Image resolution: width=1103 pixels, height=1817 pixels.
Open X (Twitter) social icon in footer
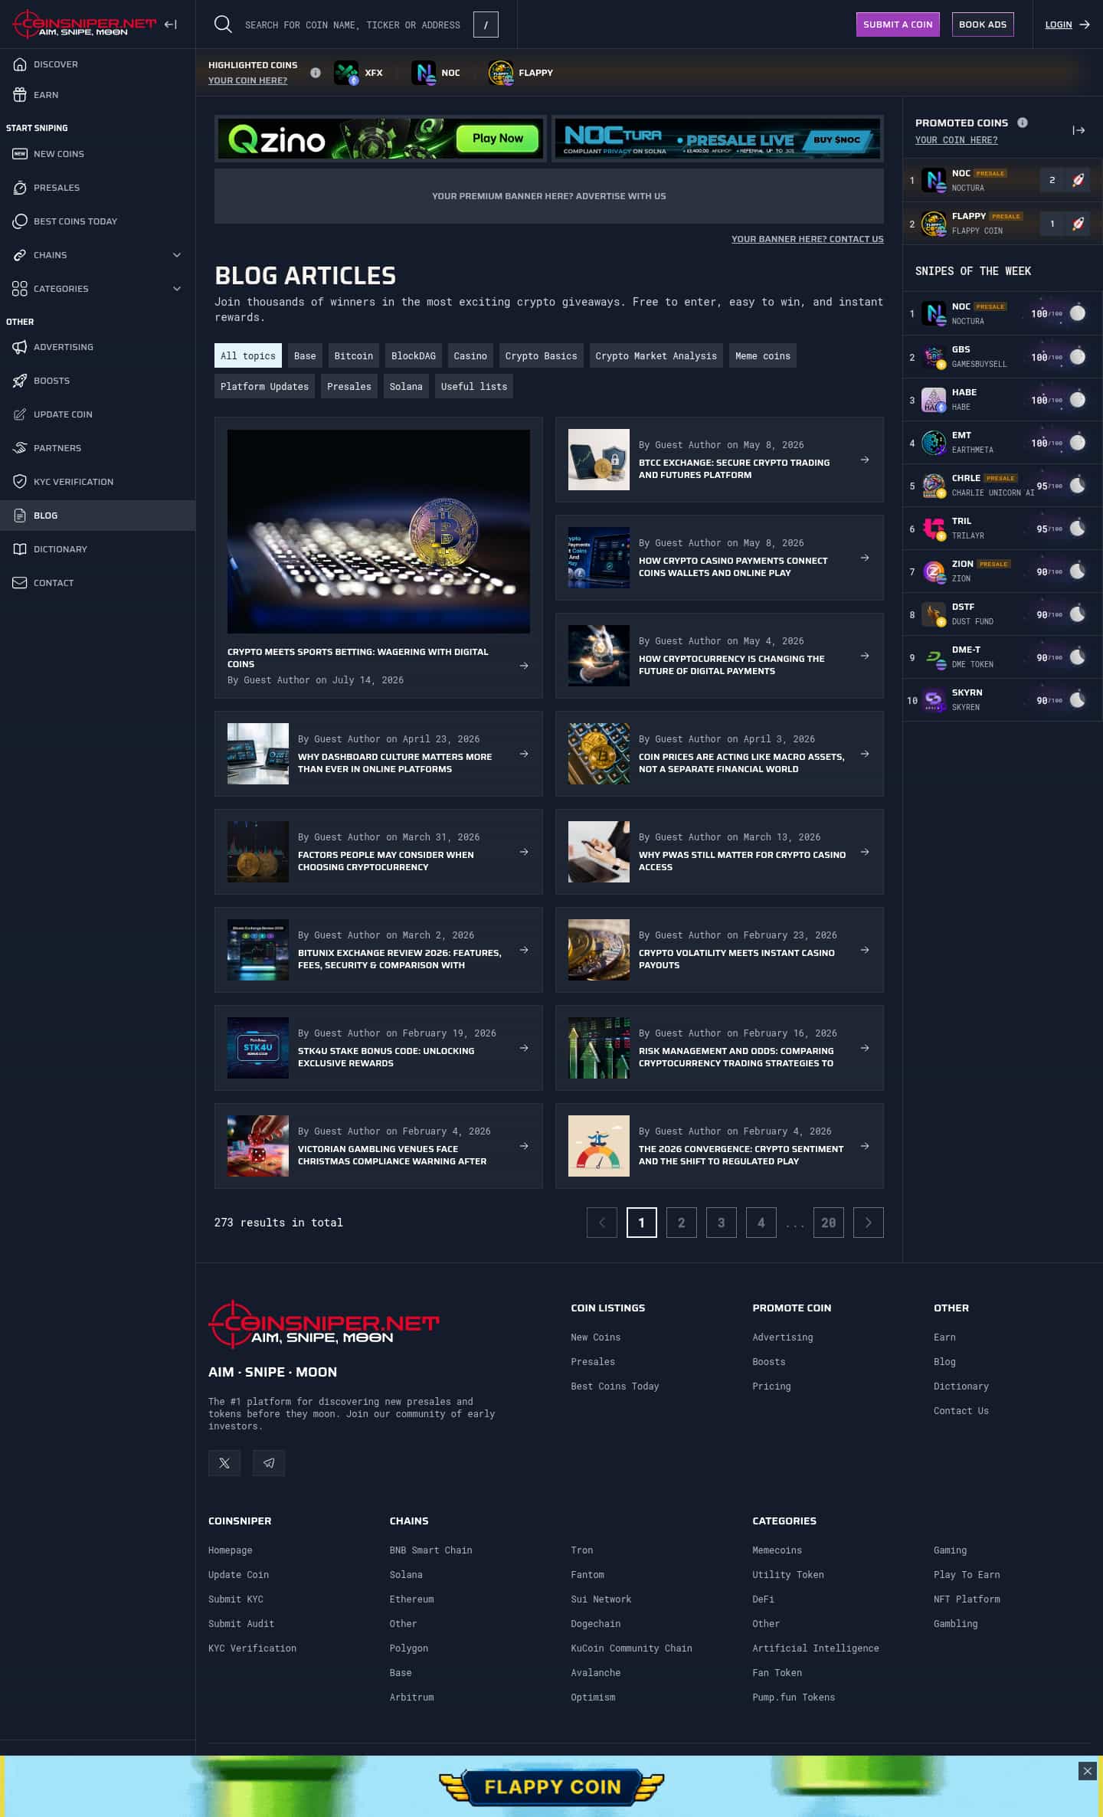click(224, 1463)
